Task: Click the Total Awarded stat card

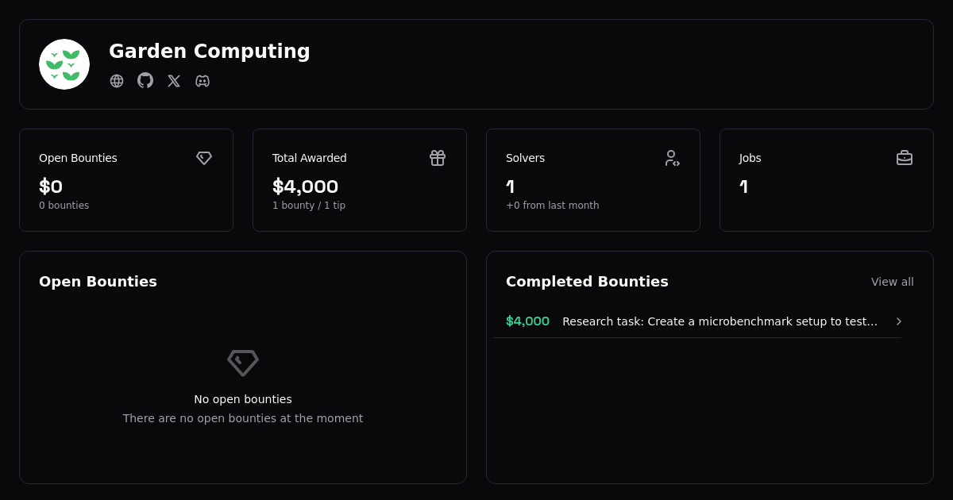Action: (x=360, y=179)
